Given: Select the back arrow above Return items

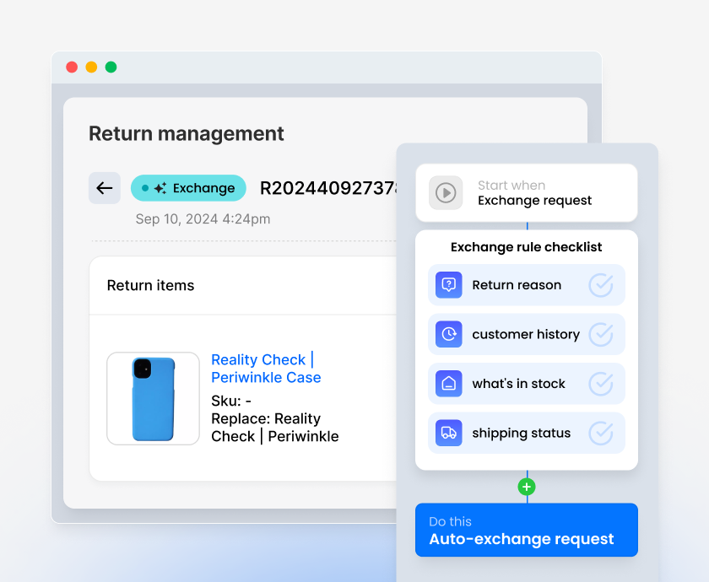Looking at the screenshot, I should pyautogui.click(x=104, y=188).
